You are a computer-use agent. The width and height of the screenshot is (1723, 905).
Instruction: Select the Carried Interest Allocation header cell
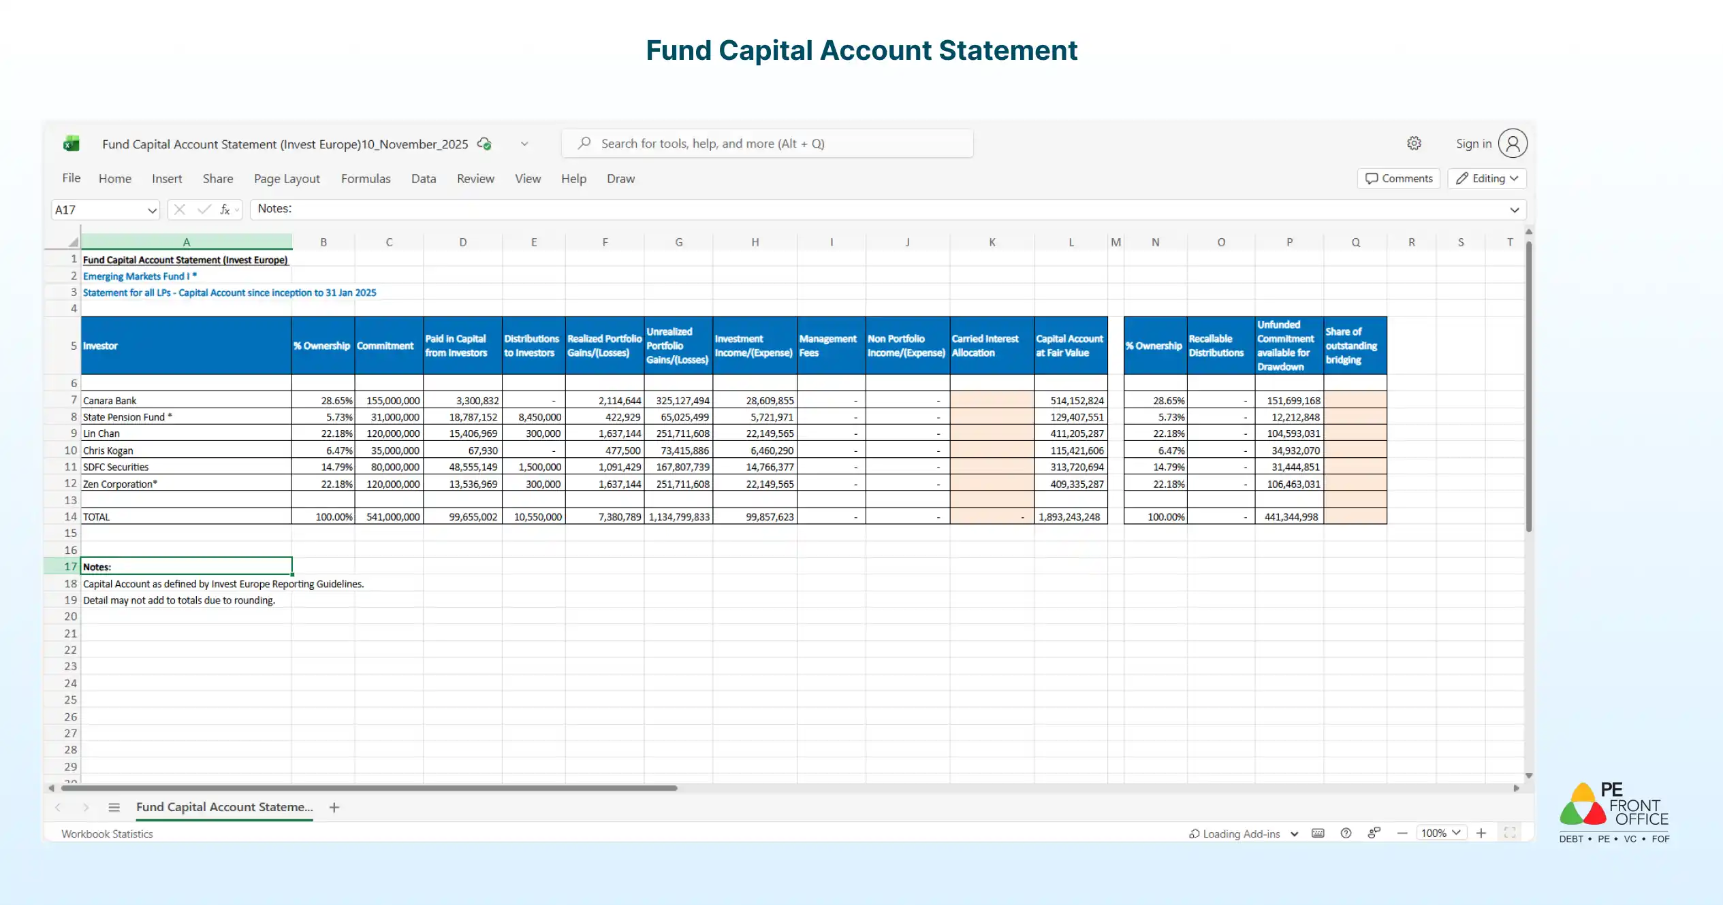coord(992,346)
